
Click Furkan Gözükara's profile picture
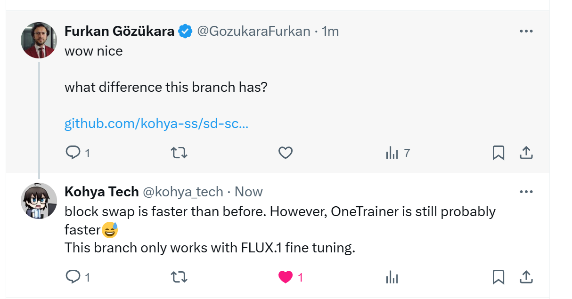[39, 40]
